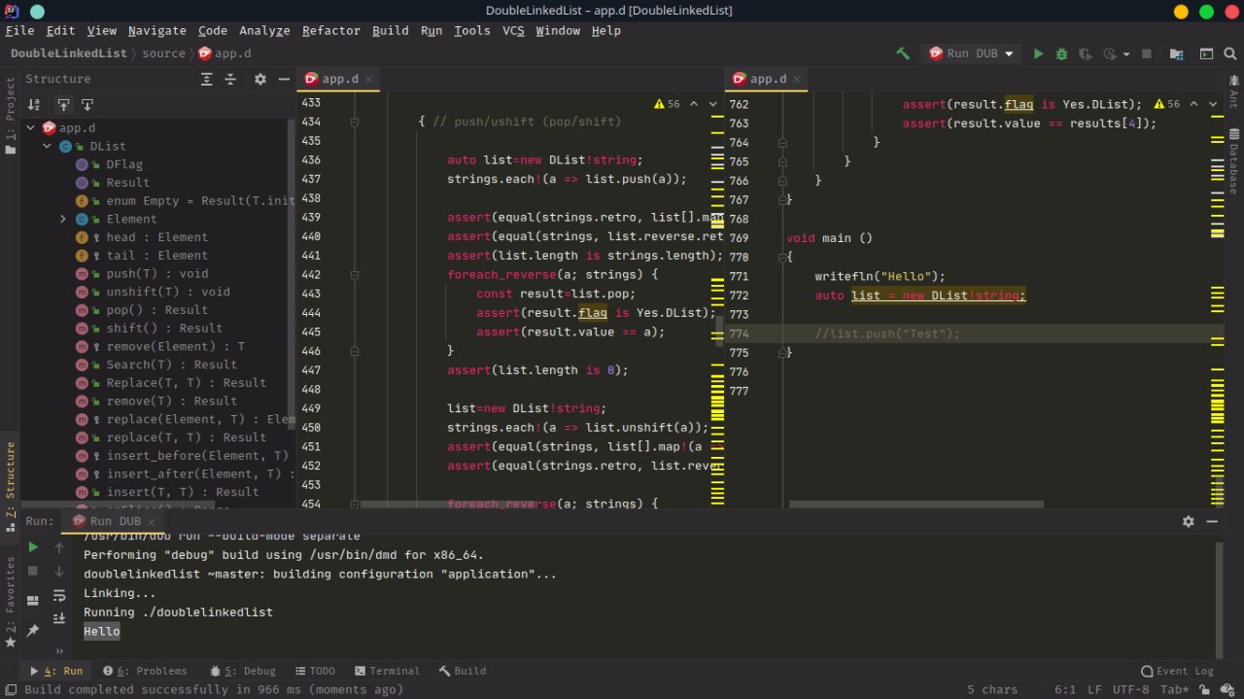
Task: Click Collapse All icon in Structure panel
Action: pos(230,80)
